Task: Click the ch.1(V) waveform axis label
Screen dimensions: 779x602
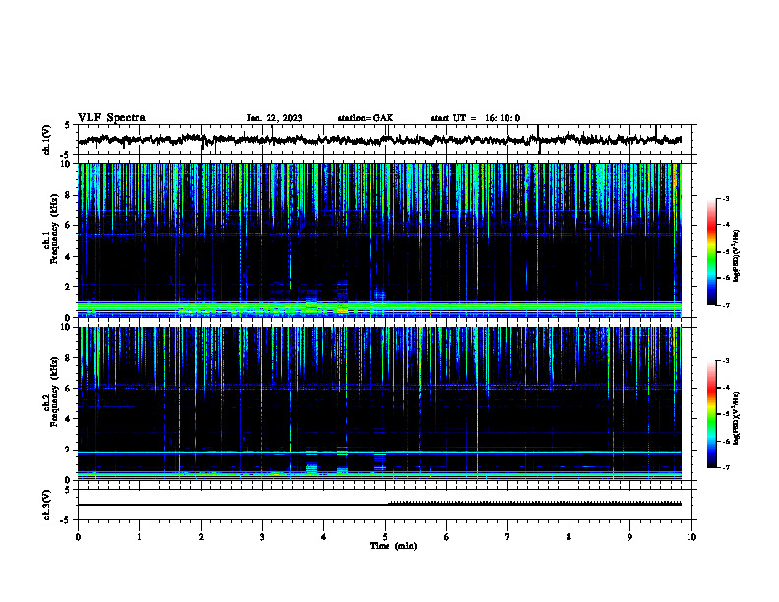Action: tap(47, 140)
